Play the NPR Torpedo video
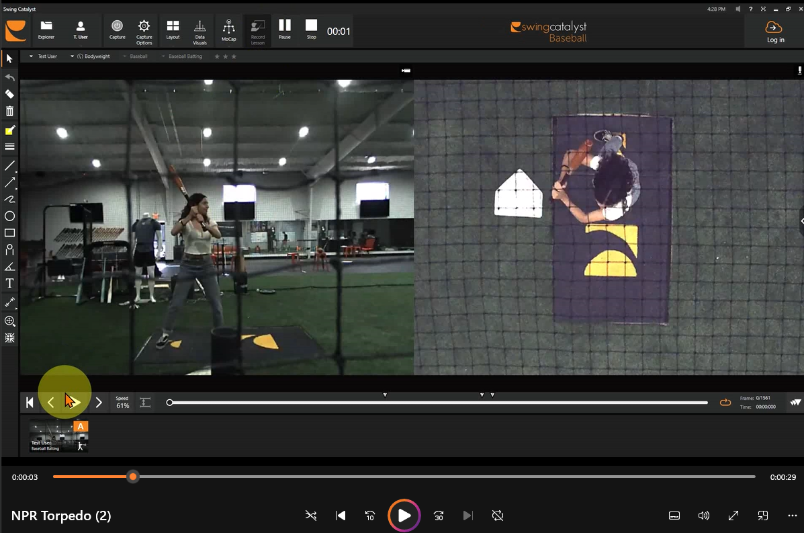This screenshot has width=804, height=533. point(404,515)
